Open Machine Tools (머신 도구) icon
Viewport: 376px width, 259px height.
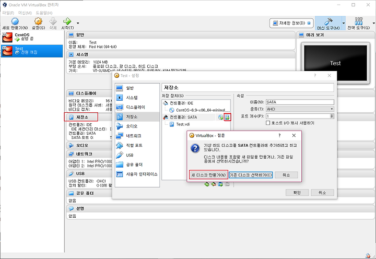pyautogui.click(x=328, y=21)
